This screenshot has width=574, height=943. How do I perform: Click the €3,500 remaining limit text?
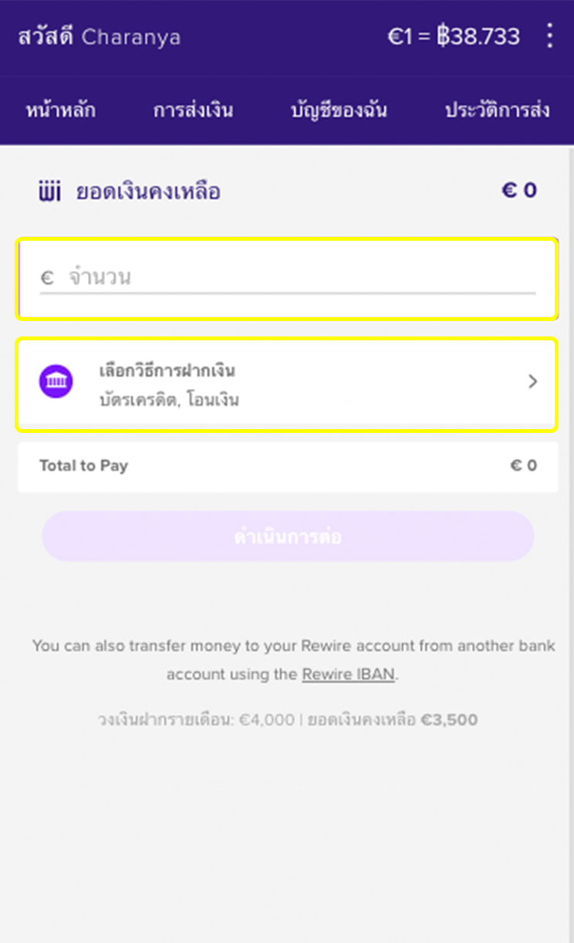(x=449, y=720)
